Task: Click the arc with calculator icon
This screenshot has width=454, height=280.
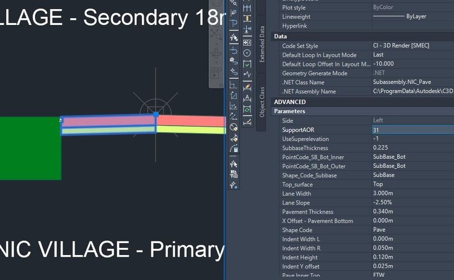Action: point(233,149)
